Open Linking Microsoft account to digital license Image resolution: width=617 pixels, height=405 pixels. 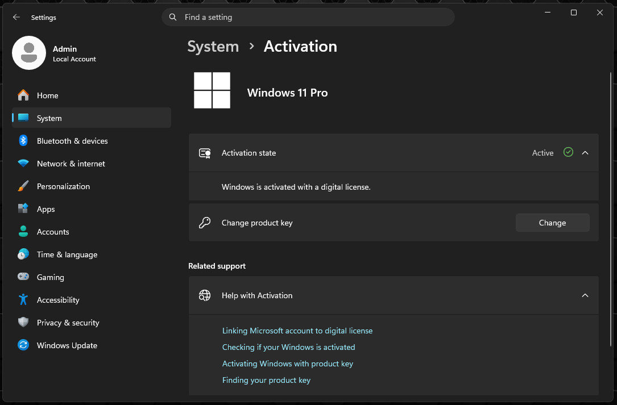click(x=297, y=331)
